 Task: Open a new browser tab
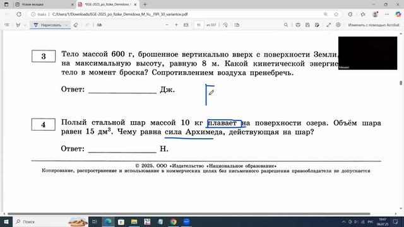[145, 4]
